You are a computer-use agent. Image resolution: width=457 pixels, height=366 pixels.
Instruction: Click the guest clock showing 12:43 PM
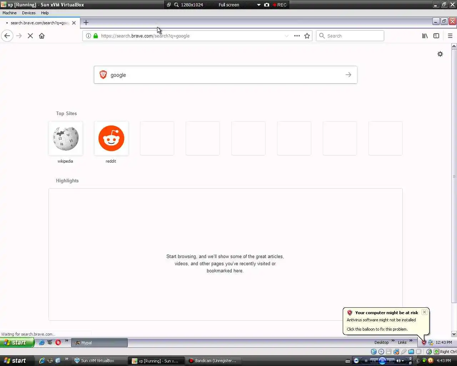click(444, 342)
